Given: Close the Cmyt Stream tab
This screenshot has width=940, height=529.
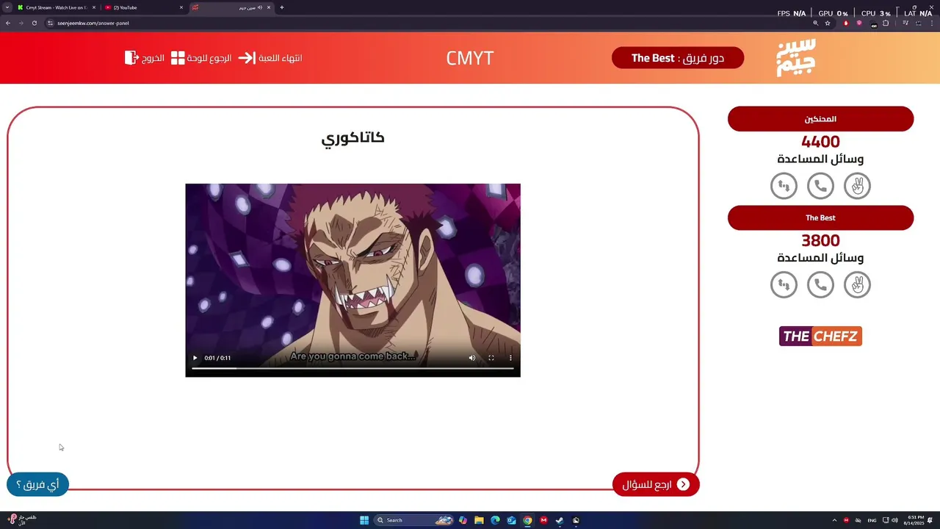Looking at the screenshot, I should tap(94, 7).
